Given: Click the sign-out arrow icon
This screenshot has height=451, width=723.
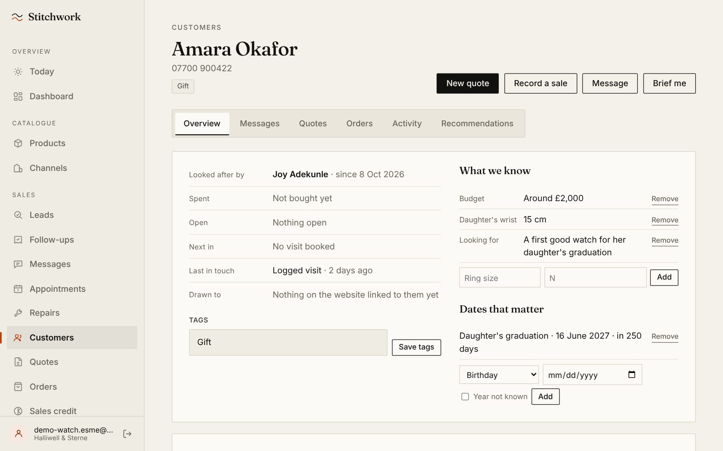Looking at the screenshot, I should [127, 434].
